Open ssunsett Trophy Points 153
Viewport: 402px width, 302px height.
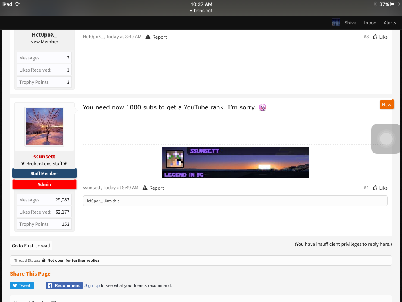(x=66, y=224)
